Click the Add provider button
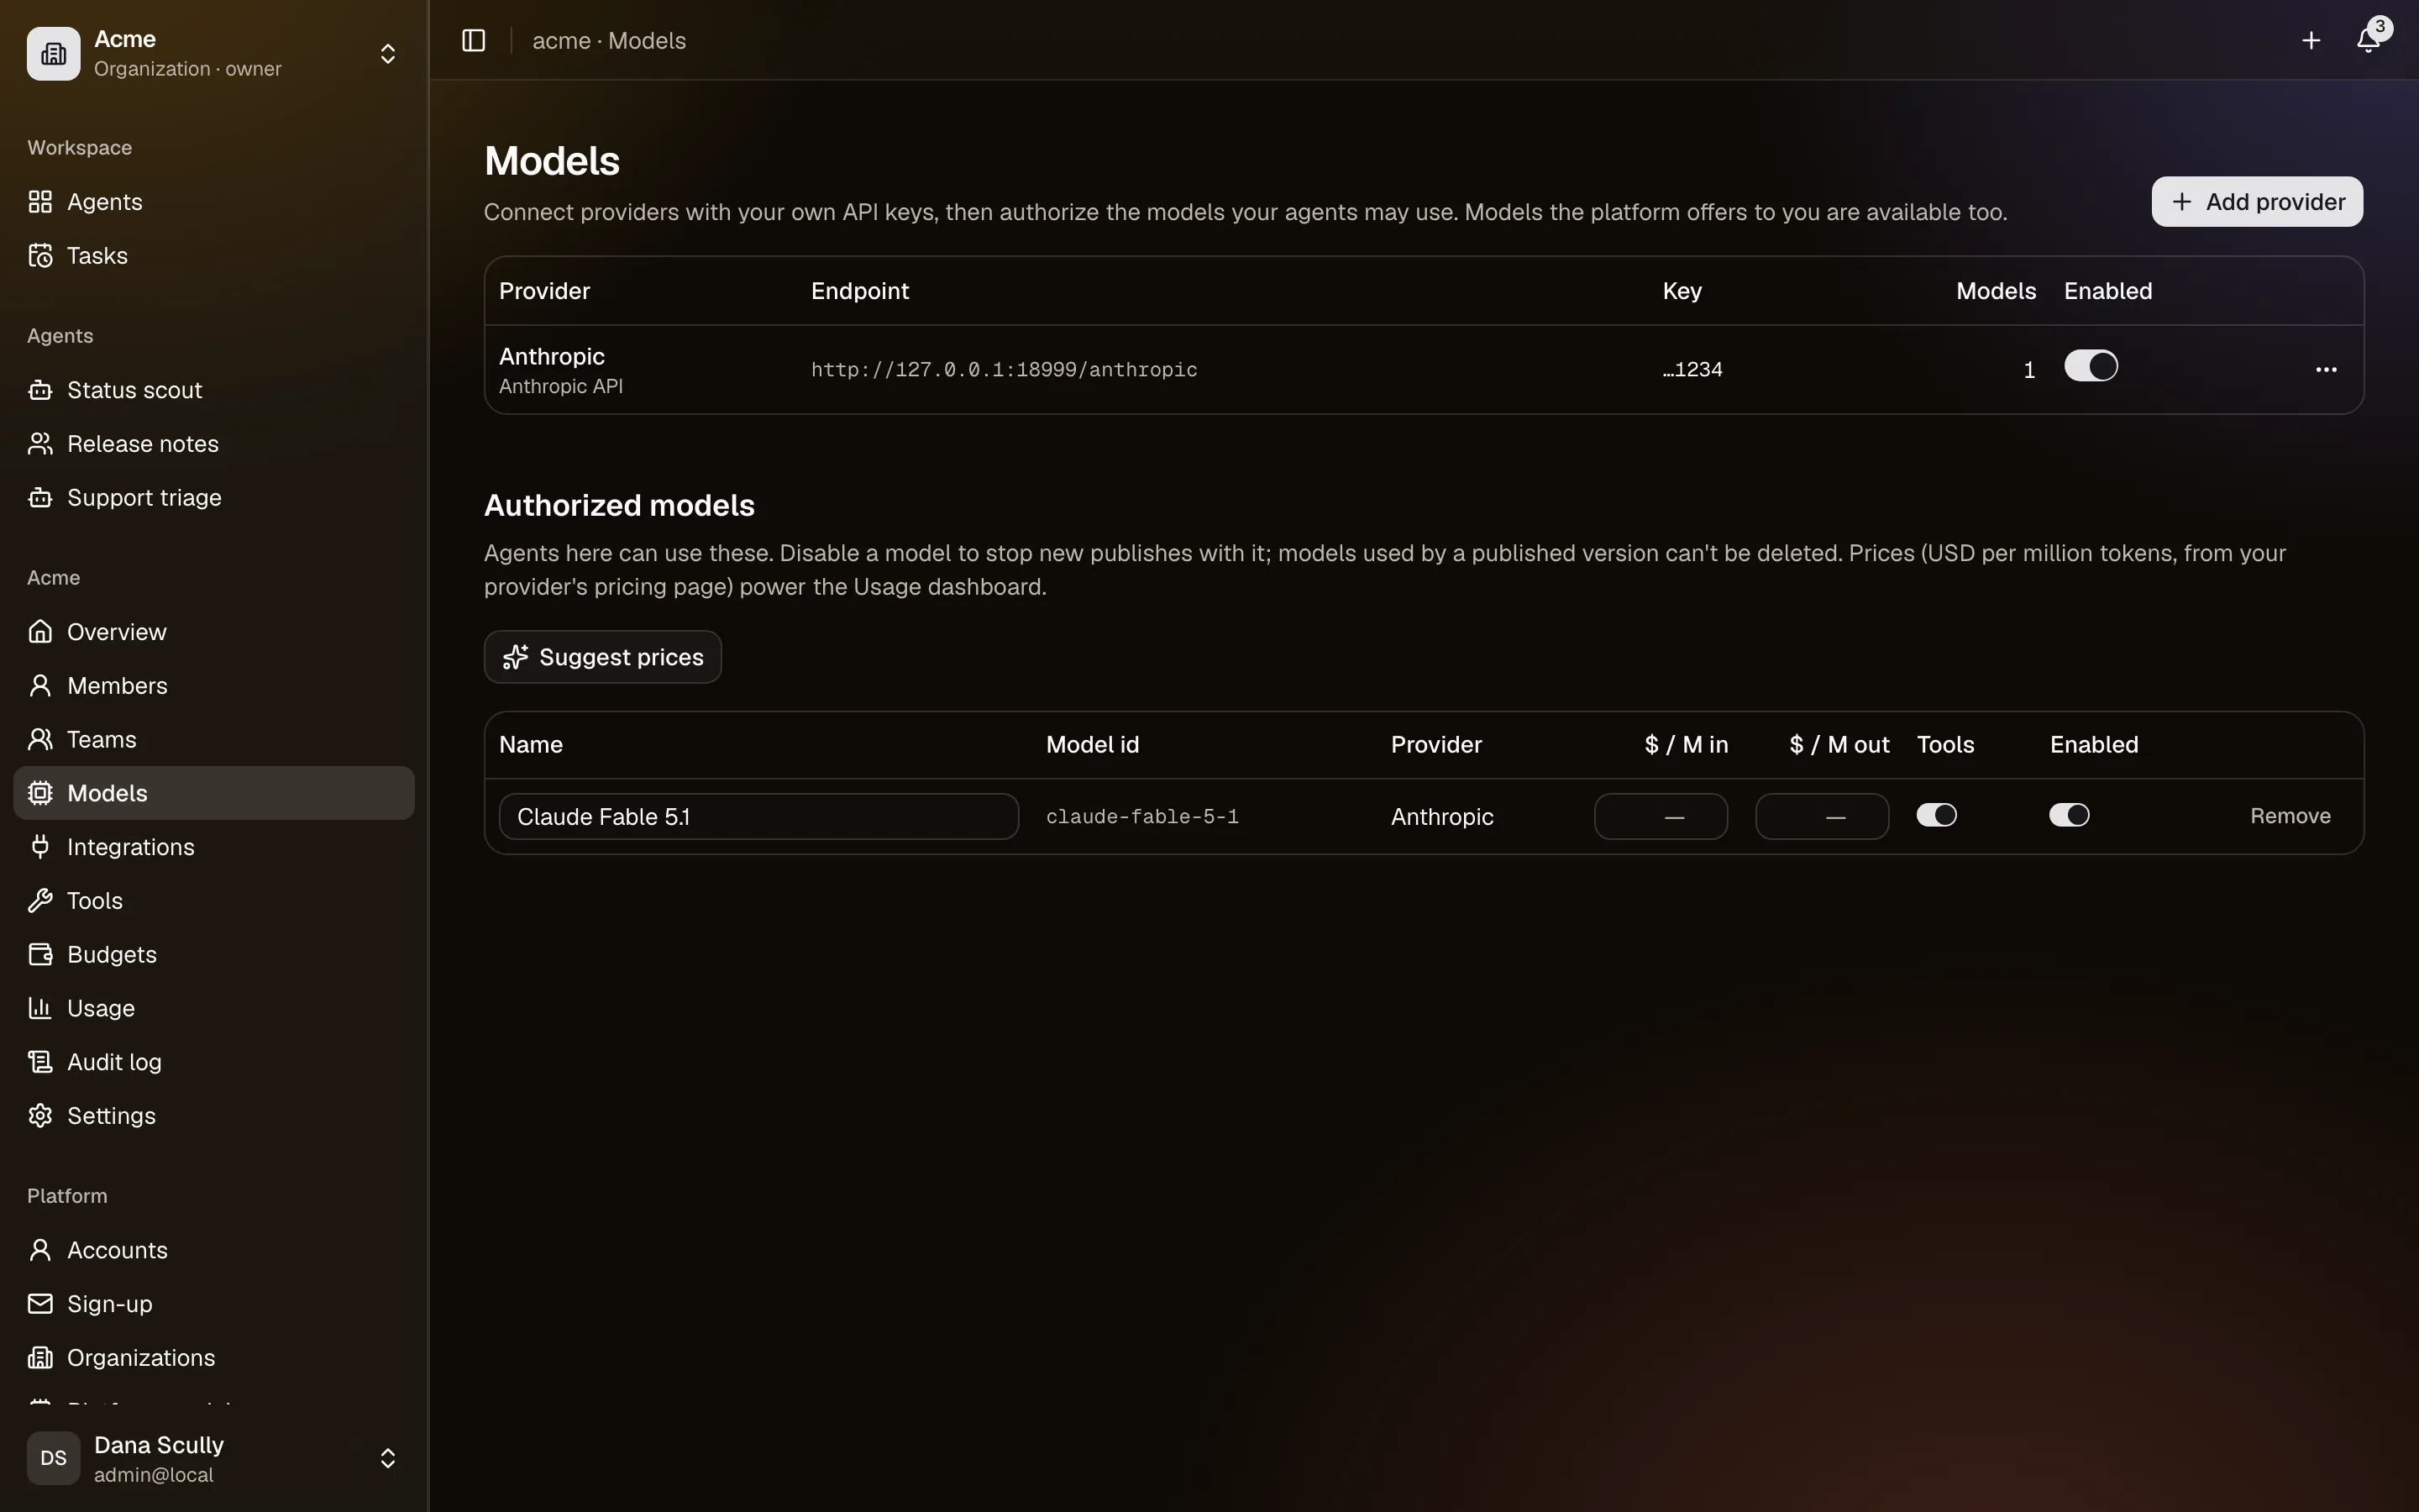The height and width of the screenshot is (1512, 2419). [2257, 202]
